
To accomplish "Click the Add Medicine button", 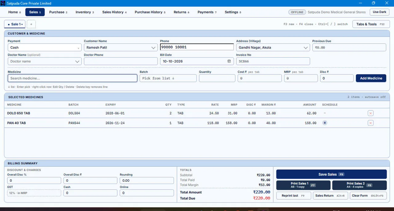I will click(x=371, y=78).
